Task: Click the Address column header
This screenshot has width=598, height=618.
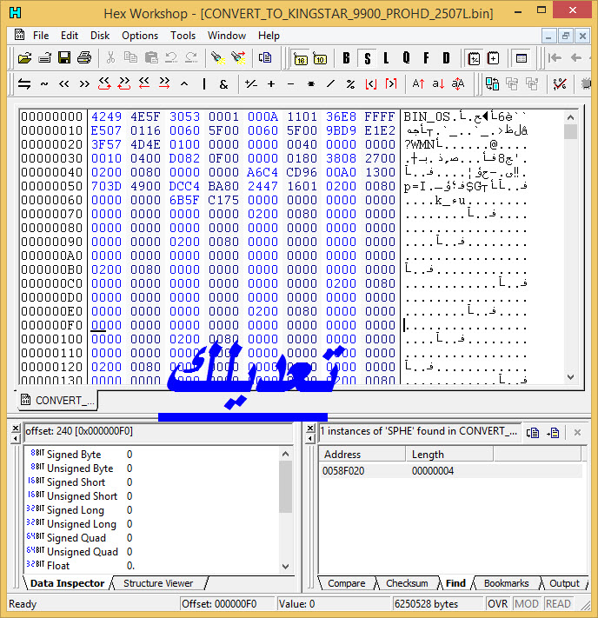Action: 362,455
